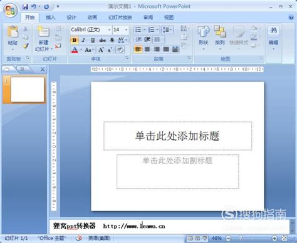The height and width of the screenshot is (243, 297).
Task: Click the Reset slide icon
Action: click(58, 37)
